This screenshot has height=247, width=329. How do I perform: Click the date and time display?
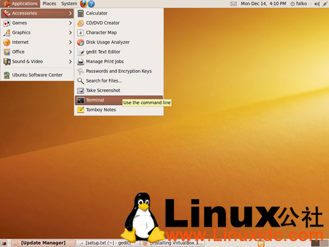click(x=263, y=4)
